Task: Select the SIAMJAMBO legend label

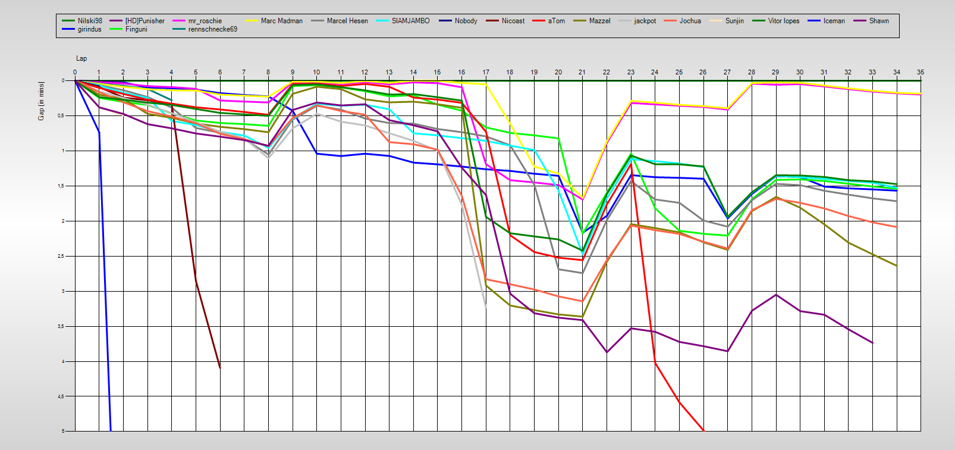Action: click(x=410, y=21)
